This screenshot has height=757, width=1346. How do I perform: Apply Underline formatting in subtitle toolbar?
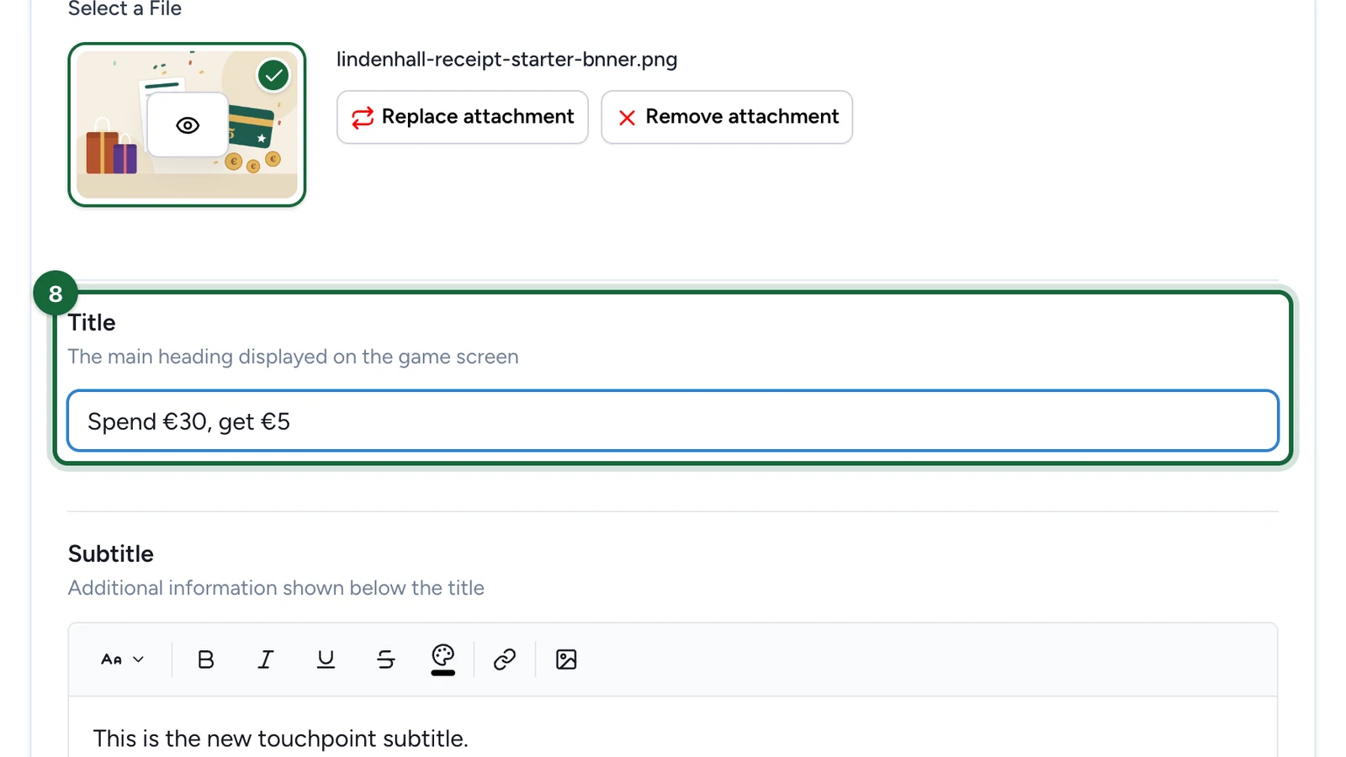pyautogui.click(x=326, y=659)
